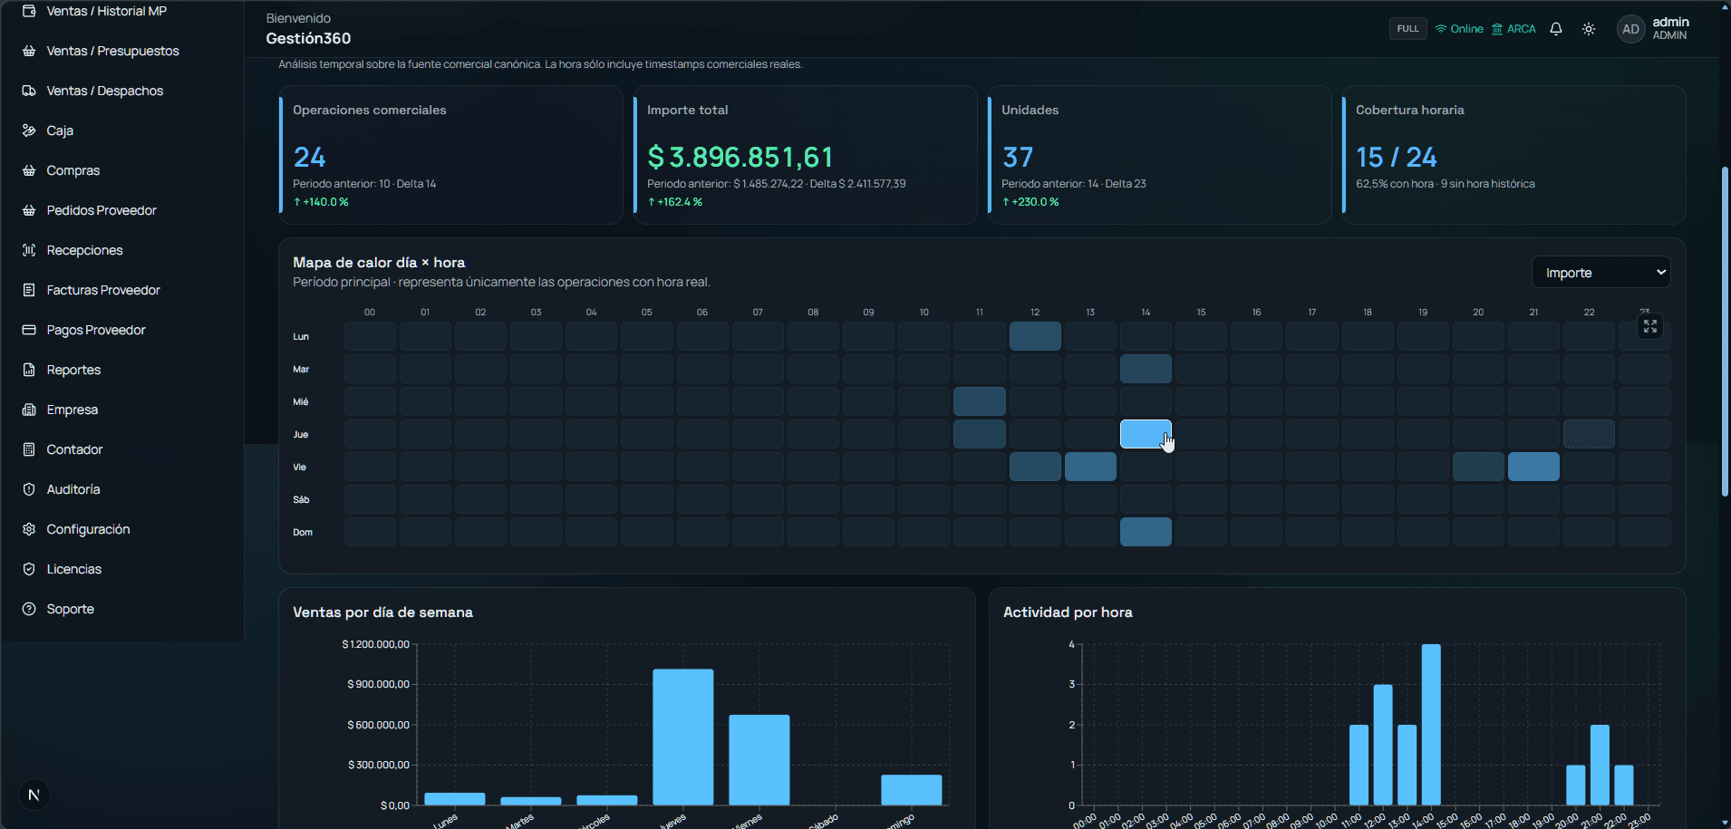Screen dimensions: 1731x829
Task: Click the Cobertura horaria value 15 / 24
Action: click(1397, 158)
